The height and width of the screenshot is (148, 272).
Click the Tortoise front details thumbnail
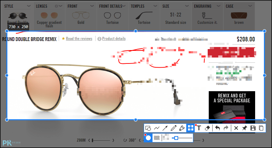(x=112, y=15)
